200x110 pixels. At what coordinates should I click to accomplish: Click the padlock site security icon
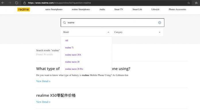tap(24, 3)
